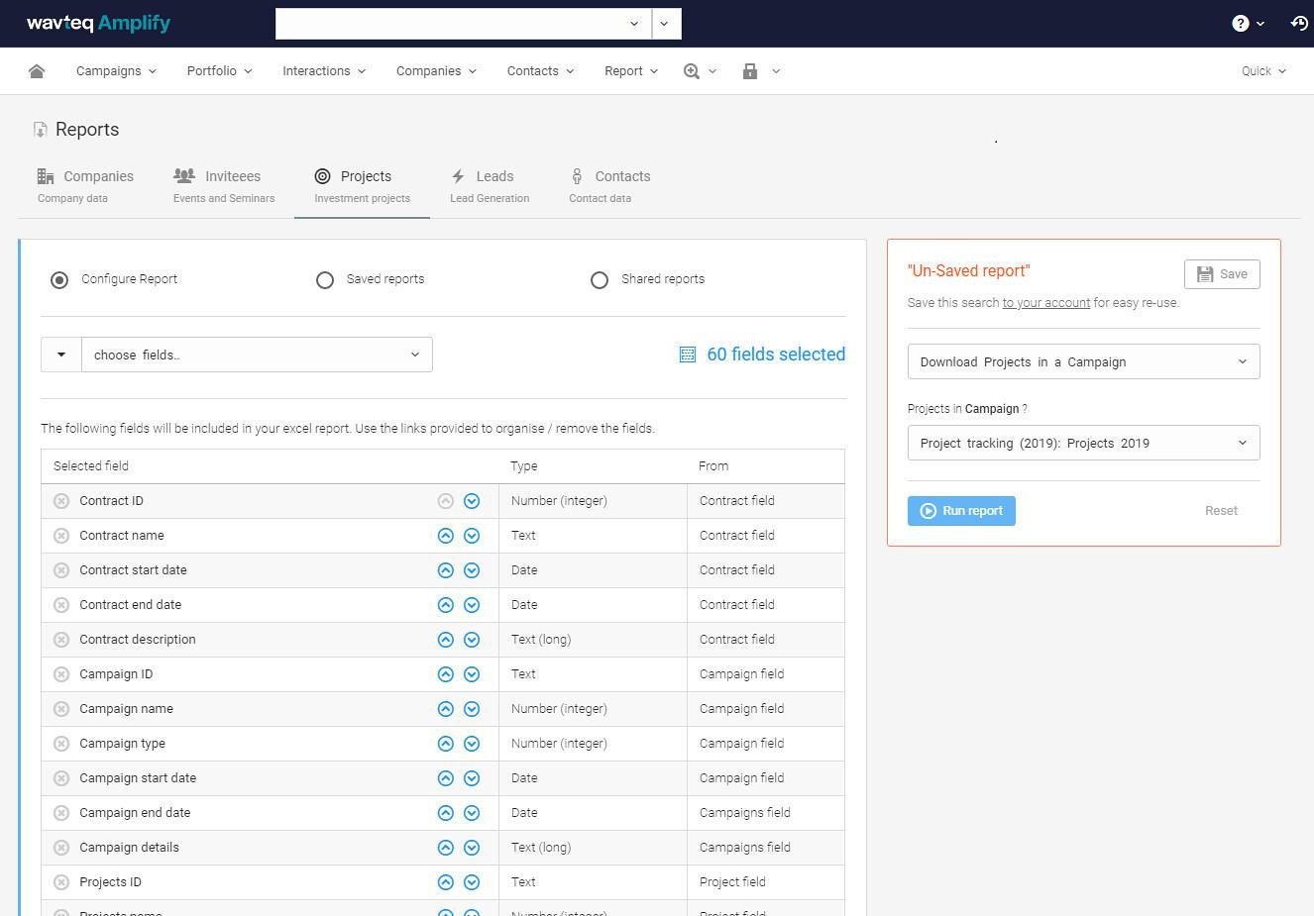Open Download Projects in a Campaign dropdown

click(x=1083, y=361)
